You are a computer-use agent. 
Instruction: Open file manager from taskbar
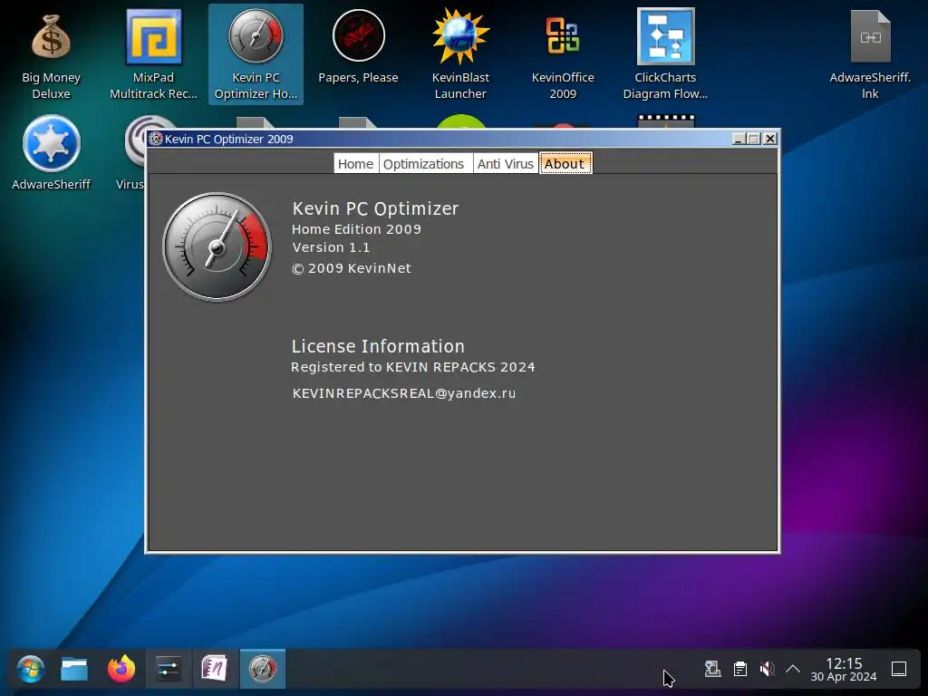pyautogui.click(x=74, y=670)
